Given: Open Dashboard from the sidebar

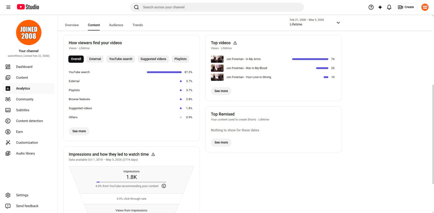Looking at the screenshot, I should (x=28, y=67).
